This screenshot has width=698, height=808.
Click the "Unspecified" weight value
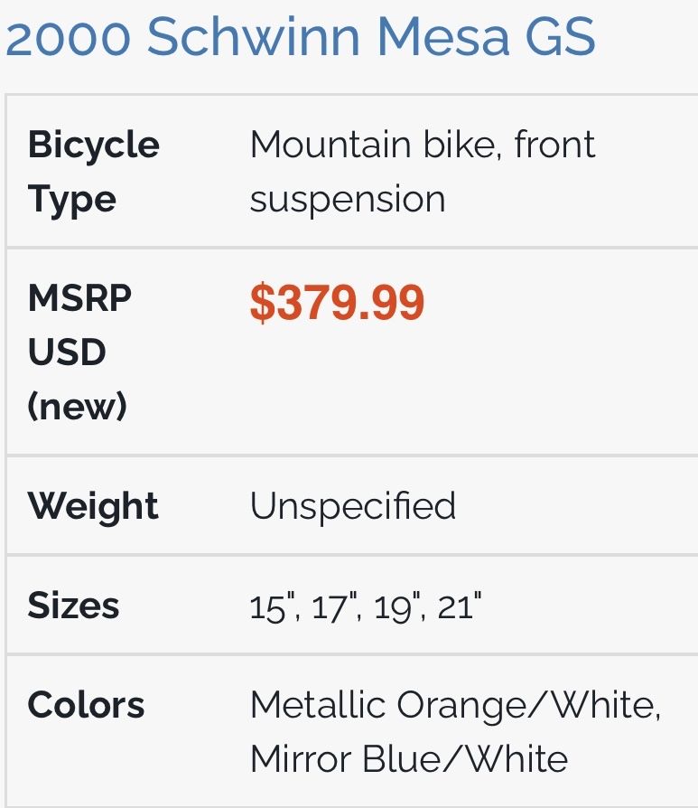[352, 506]
